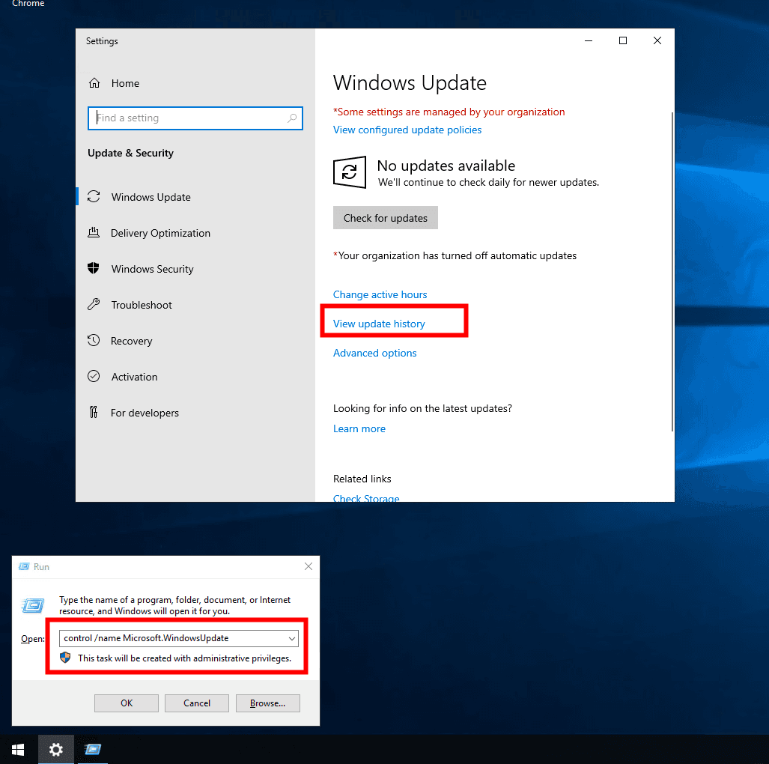Expand the Run dialog Open dropdown arrow
Screen dimensions: 769x764
click(x=291, y=638)
